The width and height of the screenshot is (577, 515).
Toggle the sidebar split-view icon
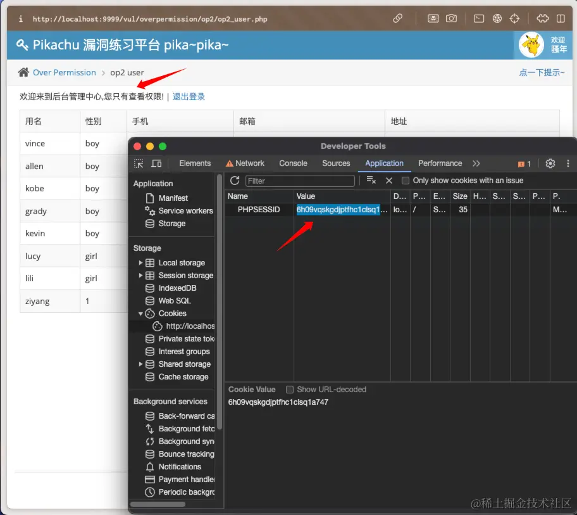[561, 18]
